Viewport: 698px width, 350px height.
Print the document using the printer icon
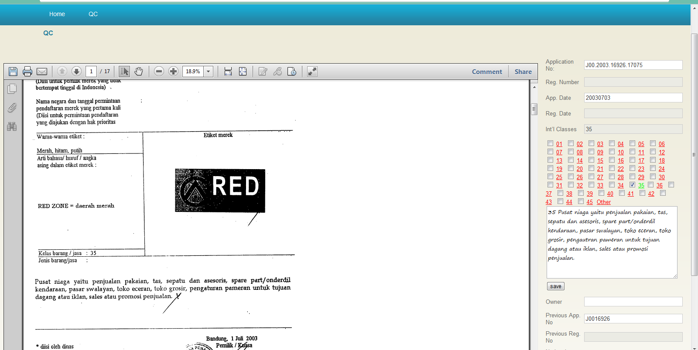pos(27,71)
